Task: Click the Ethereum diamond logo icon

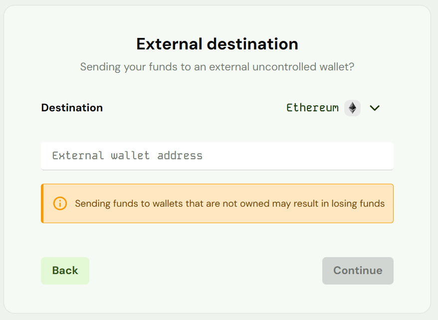Action: (x=352, y=108)
